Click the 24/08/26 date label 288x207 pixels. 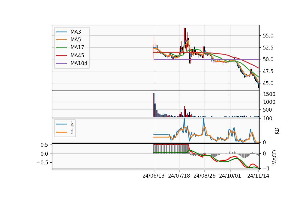click(204, 176)
